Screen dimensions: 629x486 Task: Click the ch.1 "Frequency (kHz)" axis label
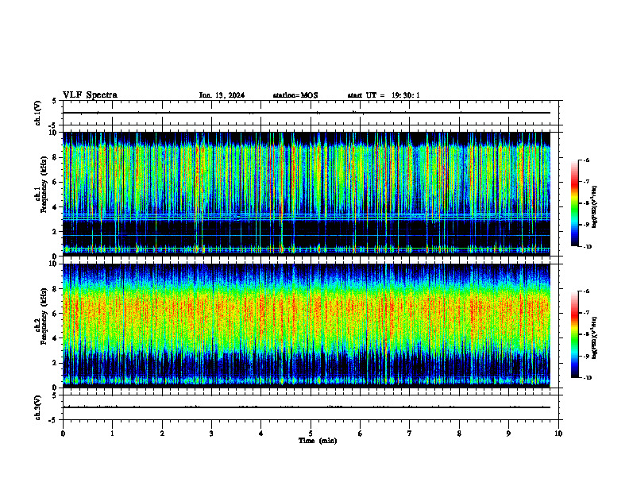(x=44, y=185)
